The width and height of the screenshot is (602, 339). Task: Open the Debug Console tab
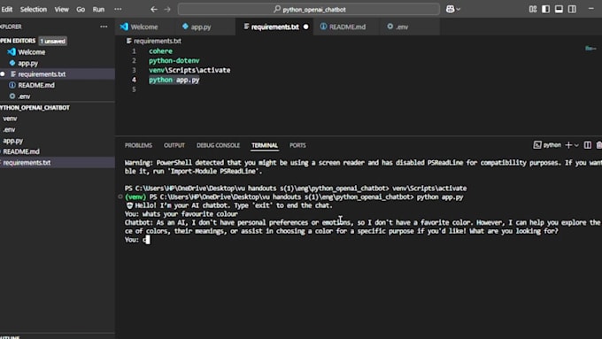218,145
